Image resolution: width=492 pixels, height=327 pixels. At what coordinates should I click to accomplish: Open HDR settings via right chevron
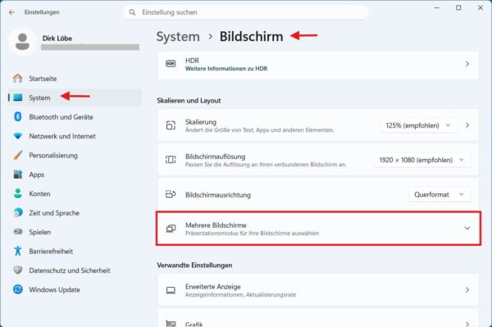pos(467,64)
